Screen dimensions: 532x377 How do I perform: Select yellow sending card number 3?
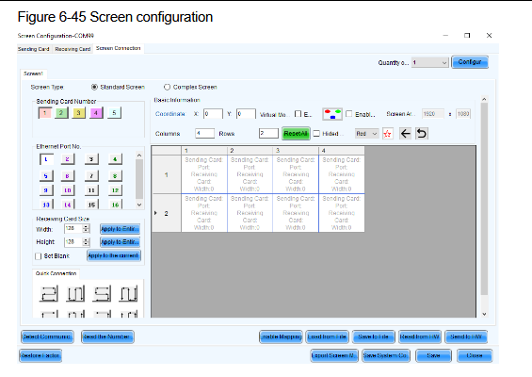(78, 113)
